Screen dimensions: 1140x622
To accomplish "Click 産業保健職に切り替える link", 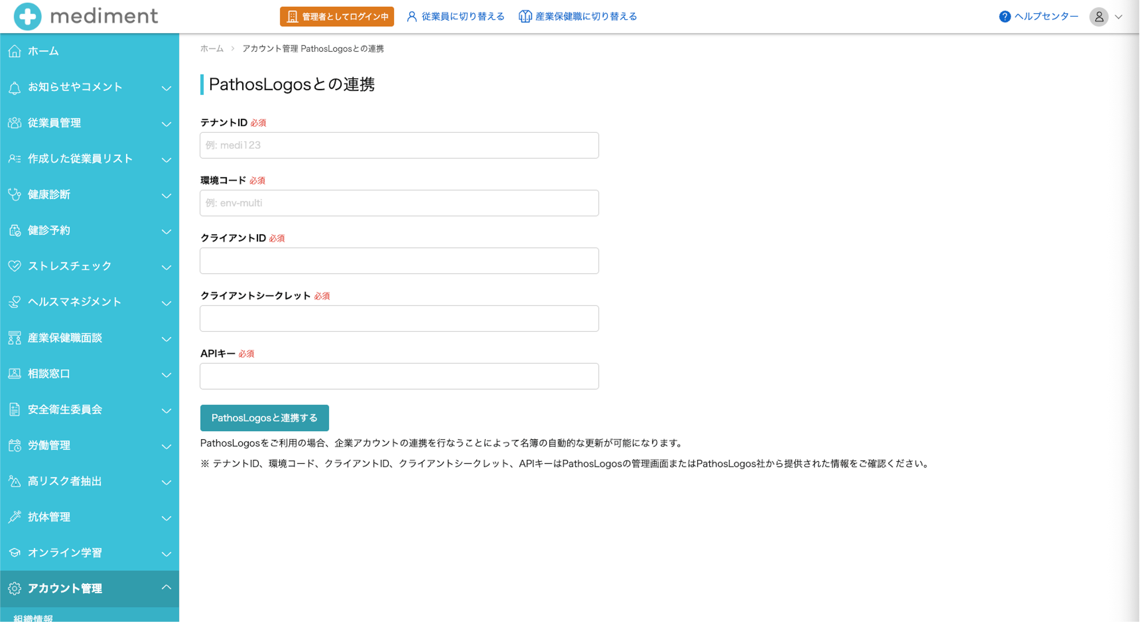I will point(578,16).
